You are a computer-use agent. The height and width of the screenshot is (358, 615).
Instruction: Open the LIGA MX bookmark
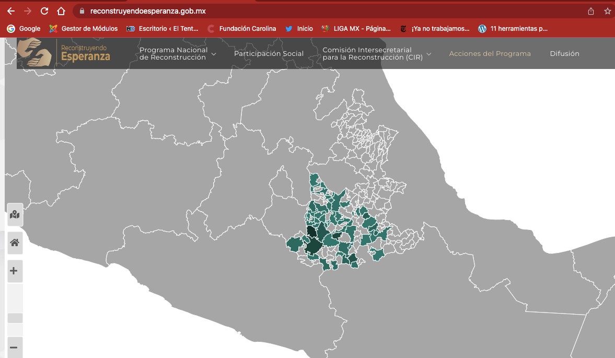pos(356,29)
